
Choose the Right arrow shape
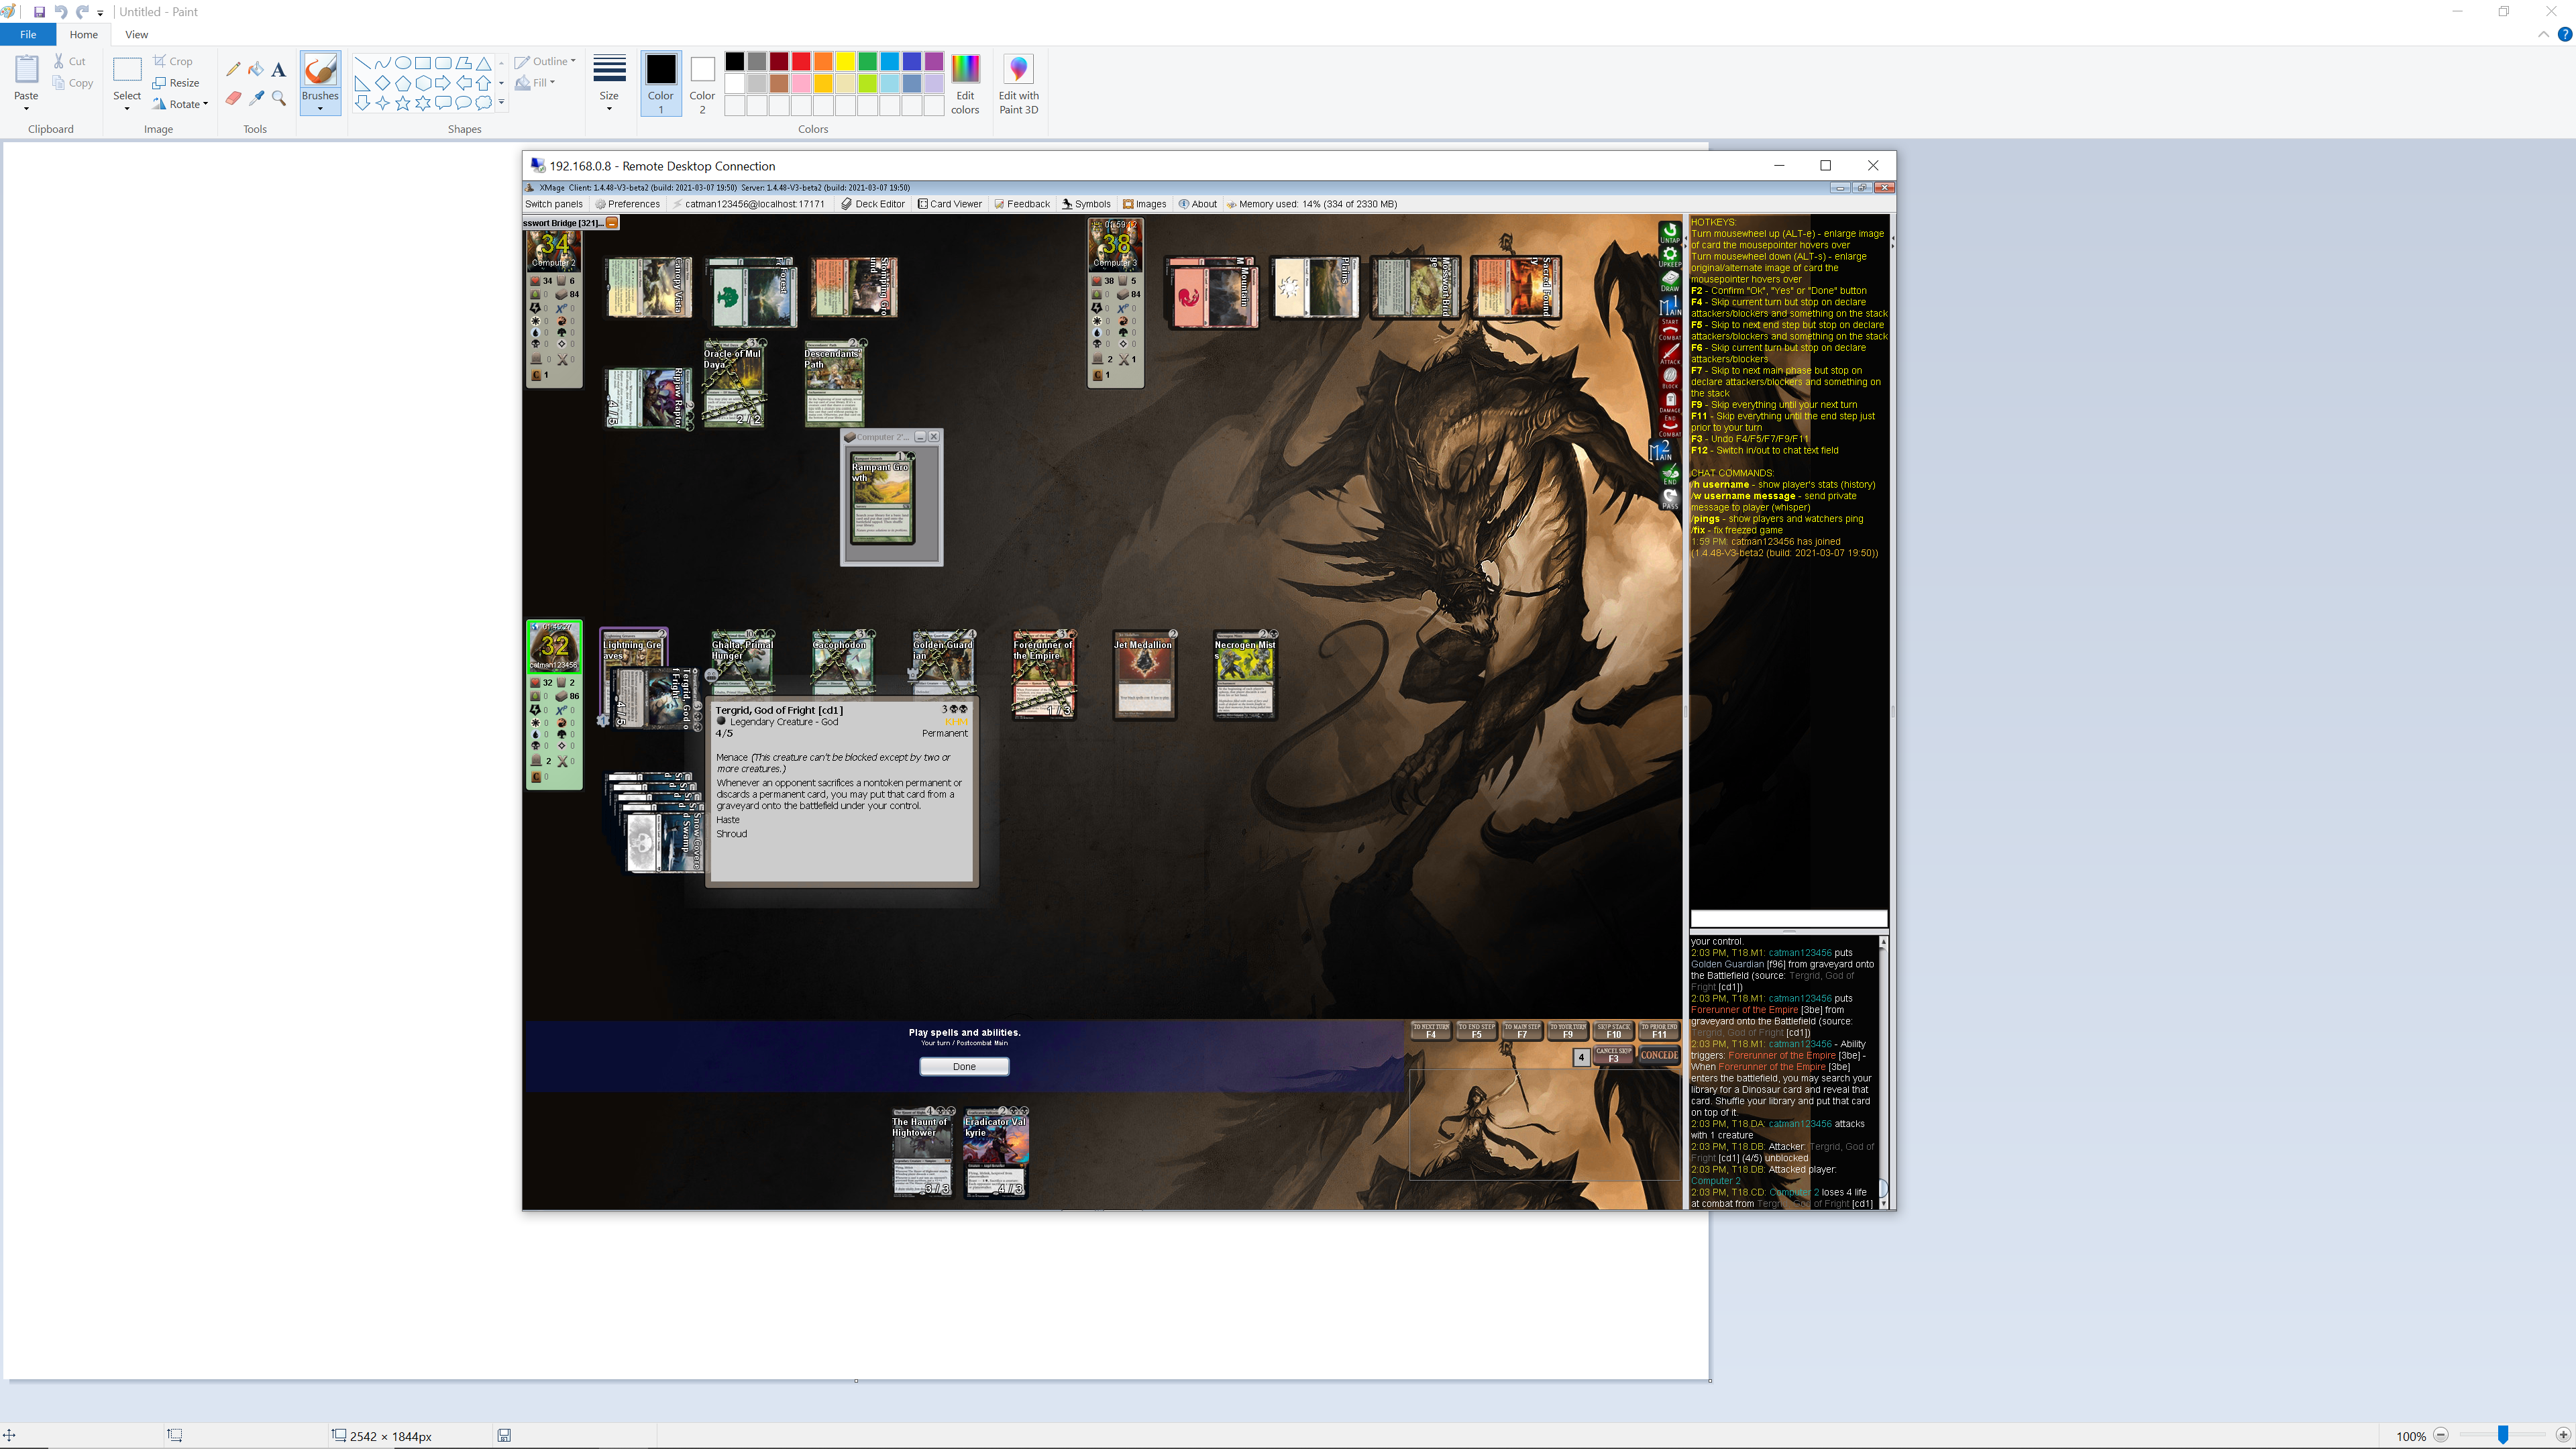pyautogui.click(x=443, y=83)
